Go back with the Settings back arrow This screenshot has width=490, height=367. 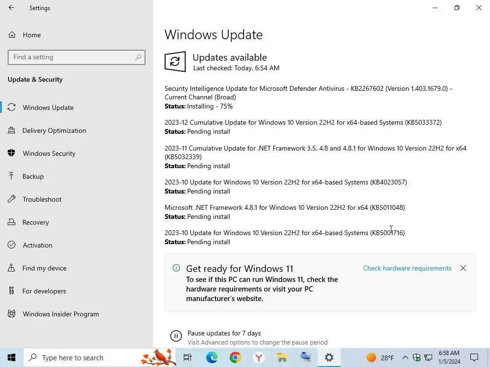11,8
